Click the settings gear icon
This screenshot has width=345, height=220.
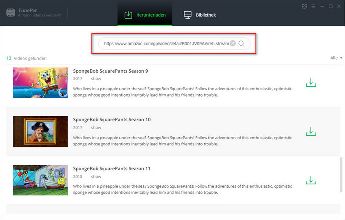coord(304,6)
